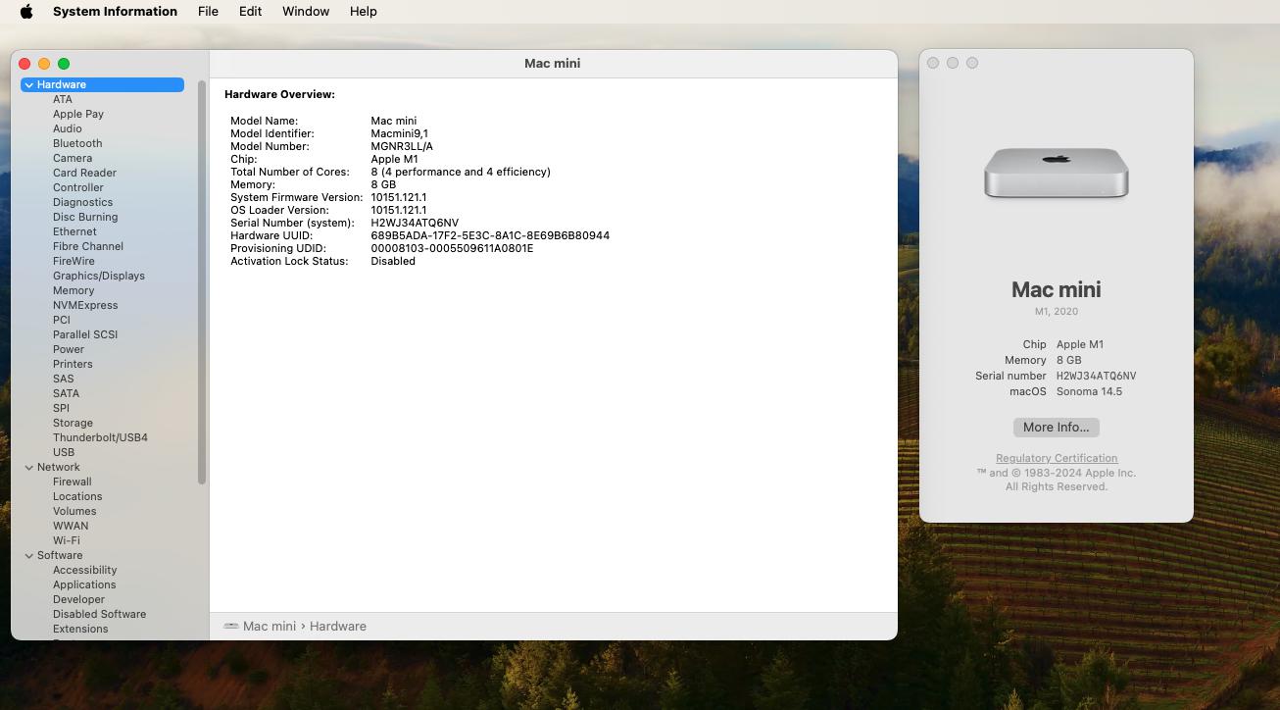The width and height of the screenshot is (1280, 710).
Task: Select Storage in the sidebar
Action: click(x=73, y=423)
